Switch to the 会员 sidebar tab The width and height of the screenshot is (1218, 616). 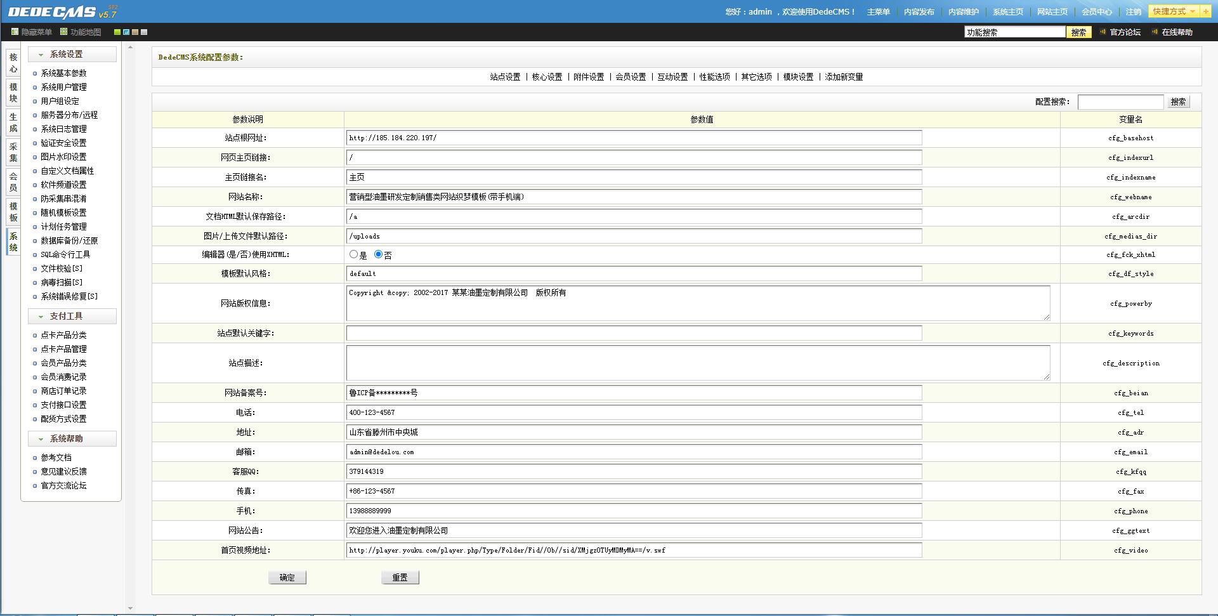coord(13,182)
